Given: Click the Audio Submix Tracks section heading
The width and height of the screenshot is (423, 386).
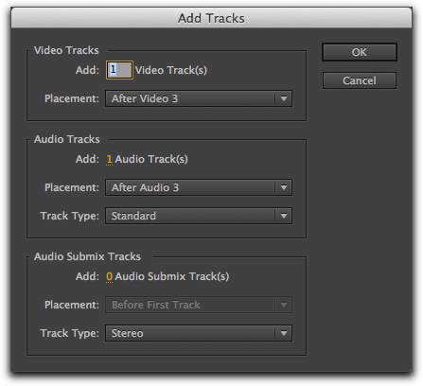Looking at the screenshot, I should (87, 256).
